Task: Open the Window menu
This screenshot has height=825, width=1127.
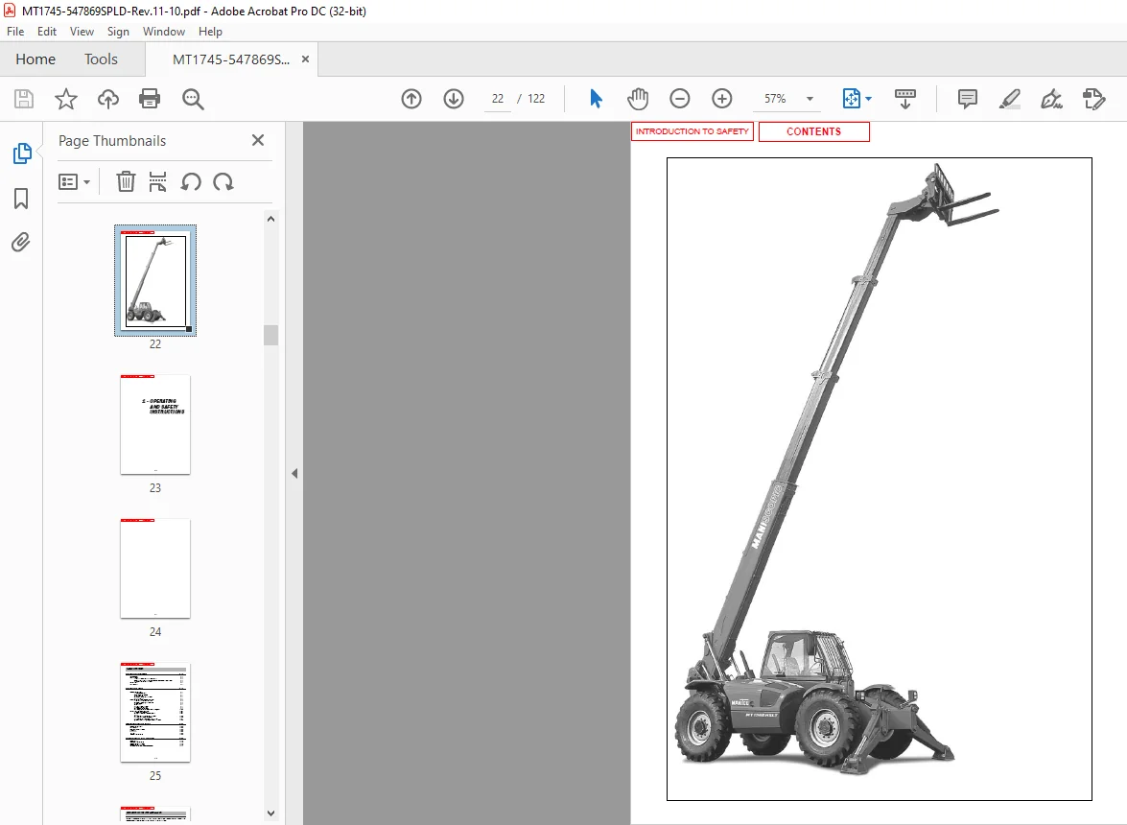Action: coord(163,32)
